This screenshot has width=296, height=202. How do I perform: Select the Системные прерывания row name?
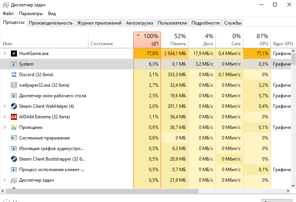[44, 138]
